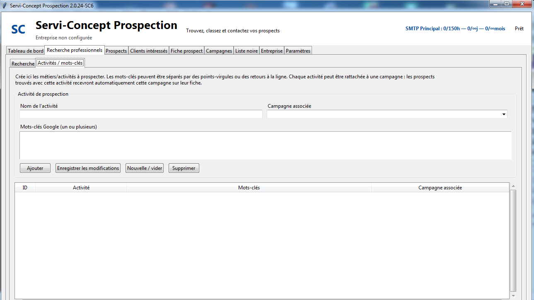Sort by the ID column header
The width and height of the screenshot is (534, 300).
click(x=25, y=188)
